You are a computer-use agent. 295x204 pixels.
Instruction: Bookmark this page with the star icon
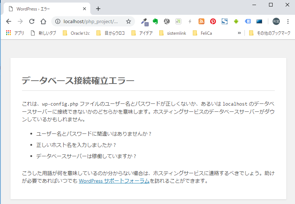tap(129, 21)
